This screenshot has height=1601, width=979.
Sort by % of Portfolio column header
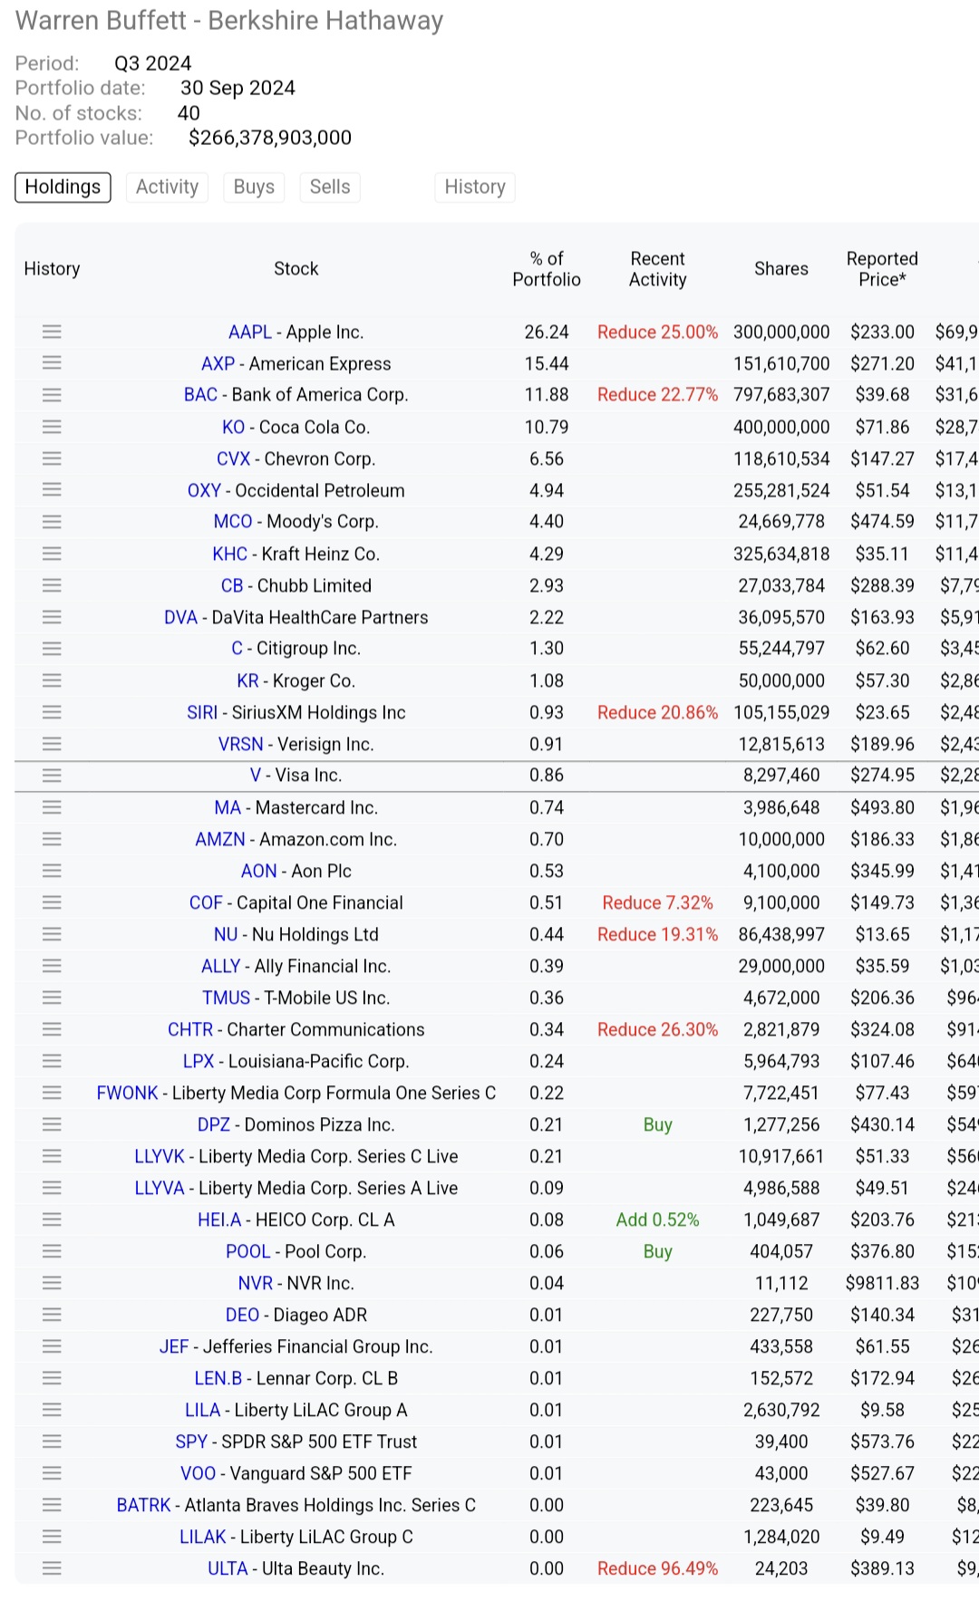[547, 269]
